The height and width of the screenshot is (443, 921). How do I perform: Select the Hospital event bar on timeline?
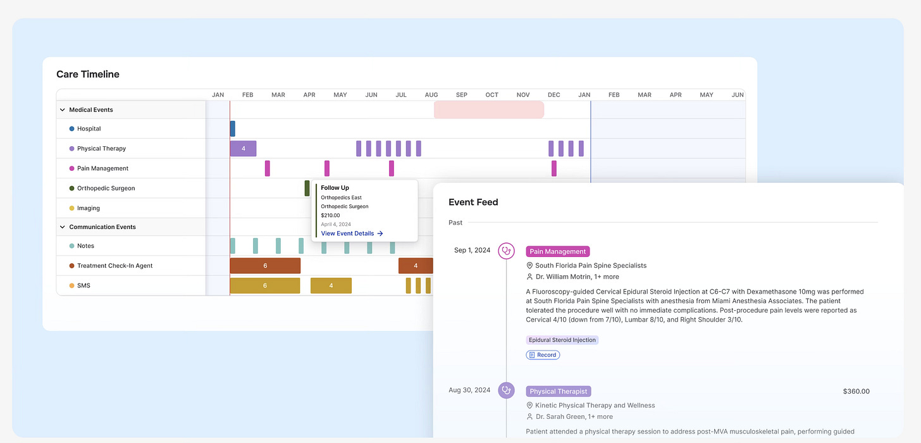232,128
